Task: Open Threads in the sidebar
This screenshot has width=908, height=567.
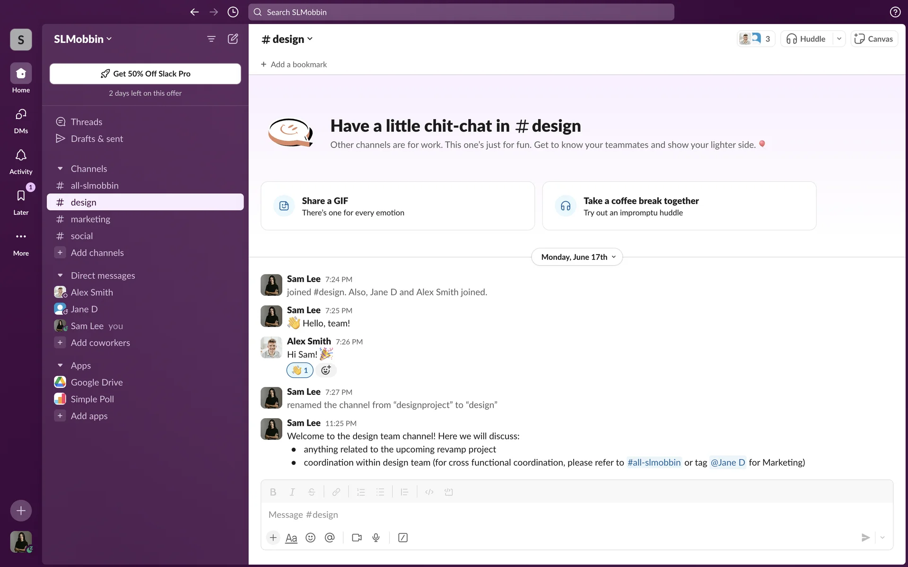Action: pos(87,122)
